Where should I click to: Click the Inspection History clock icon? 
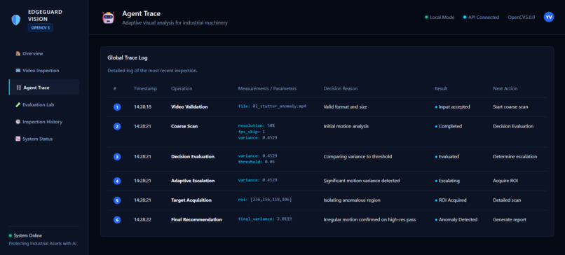click(18, 122)
